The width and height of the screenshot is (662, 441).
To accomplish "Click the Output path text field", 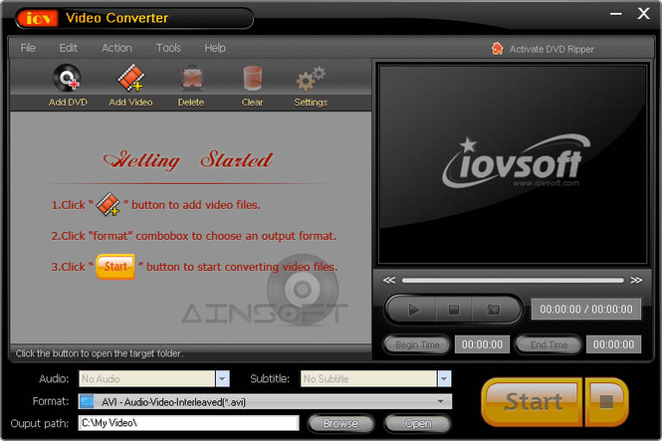I will click(188, 423).
